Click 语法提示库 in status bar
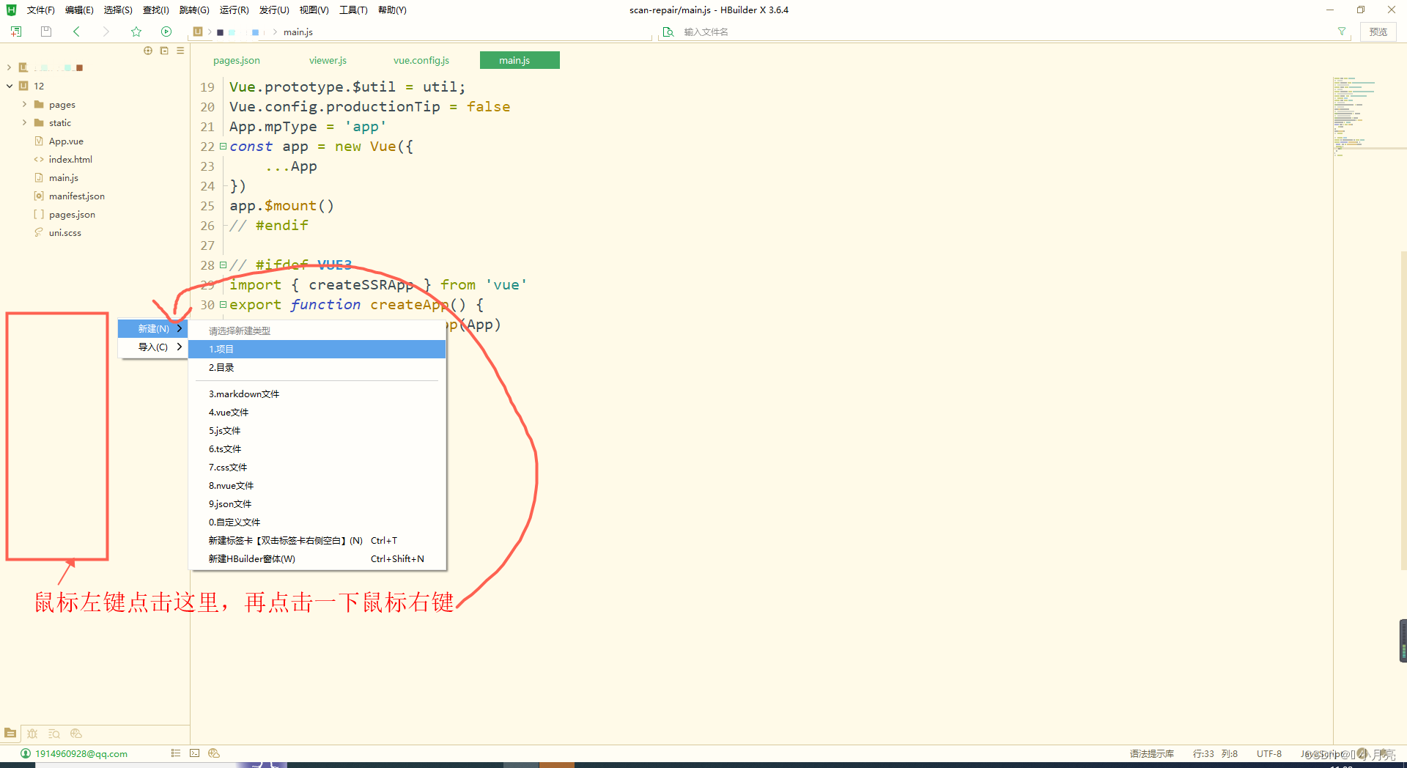Viewport: 1407px width, 768px height. click(1152, 753)
